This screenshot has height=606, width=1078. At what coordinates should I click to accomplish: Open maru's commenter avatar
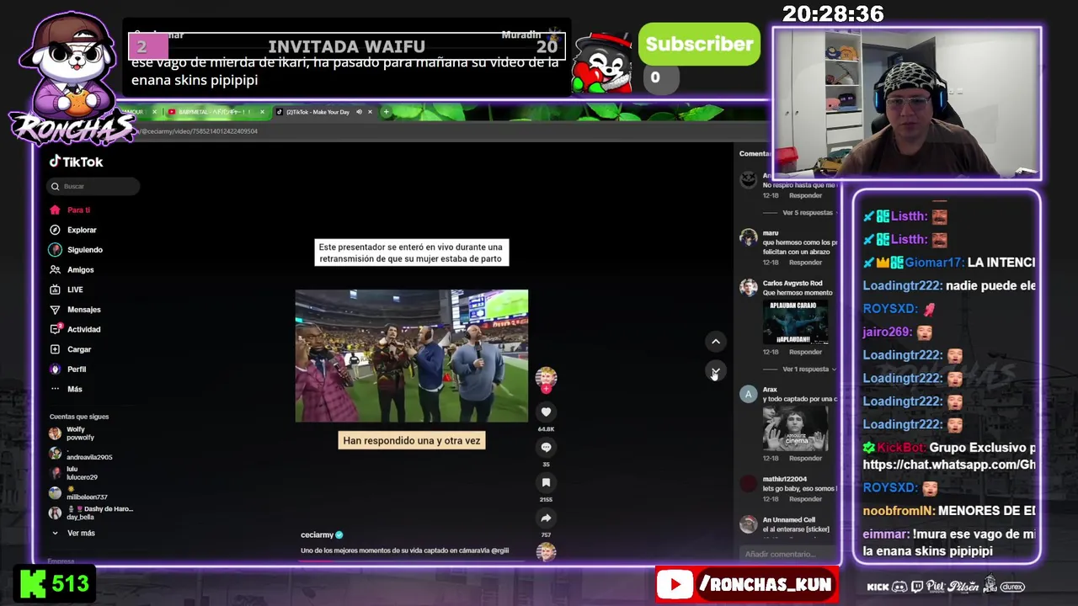(x=748, y=237)
